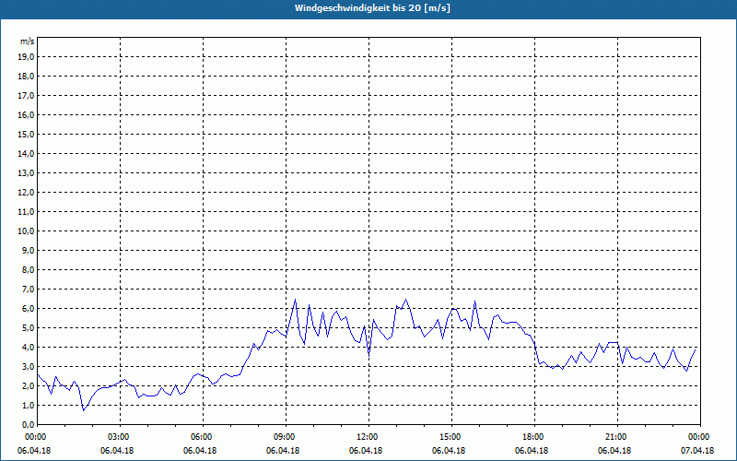This screenshot has height=461, width=737.
Task: Click the chart title 'Windgeschwindigkeit bis 20 [m/s]'
Action: [x=372, y=8]
